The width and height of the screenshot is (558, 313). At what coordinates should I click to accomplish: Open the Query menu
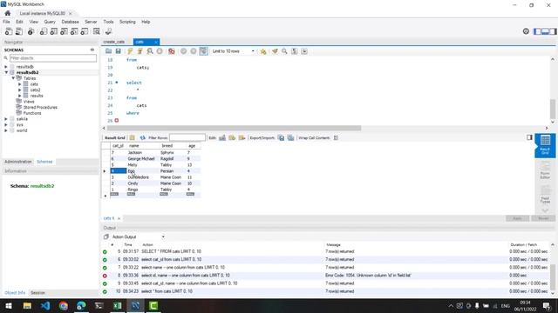pyautogui.click(x=50, y=22)
